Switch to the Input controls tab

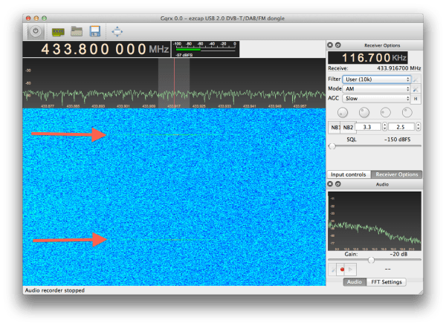pos(348,175)
